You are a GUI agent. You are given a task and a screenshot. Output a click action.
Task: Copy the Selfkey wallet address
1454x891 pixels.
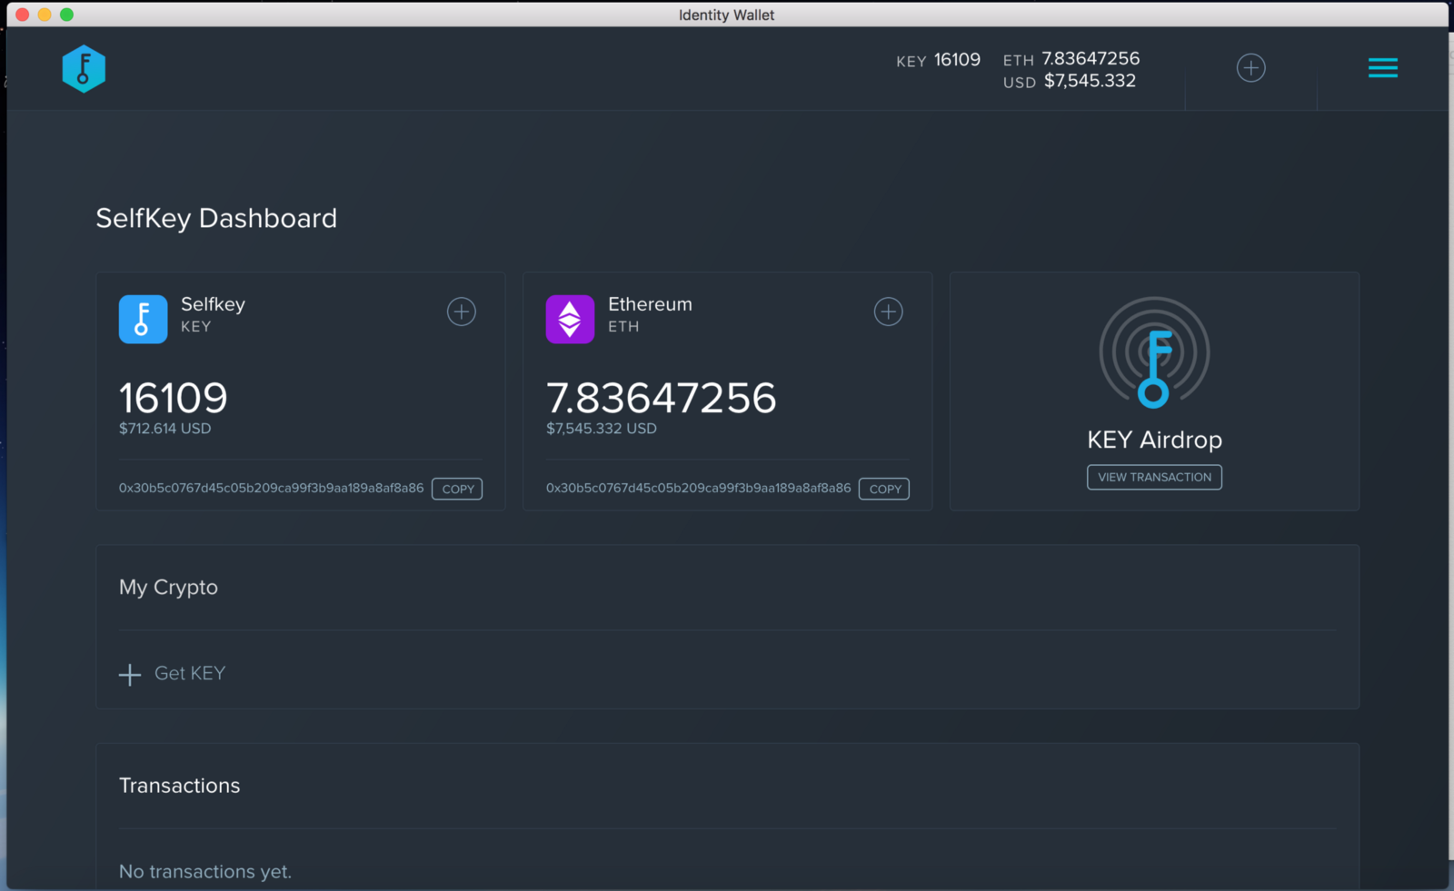tap(457, 489)
